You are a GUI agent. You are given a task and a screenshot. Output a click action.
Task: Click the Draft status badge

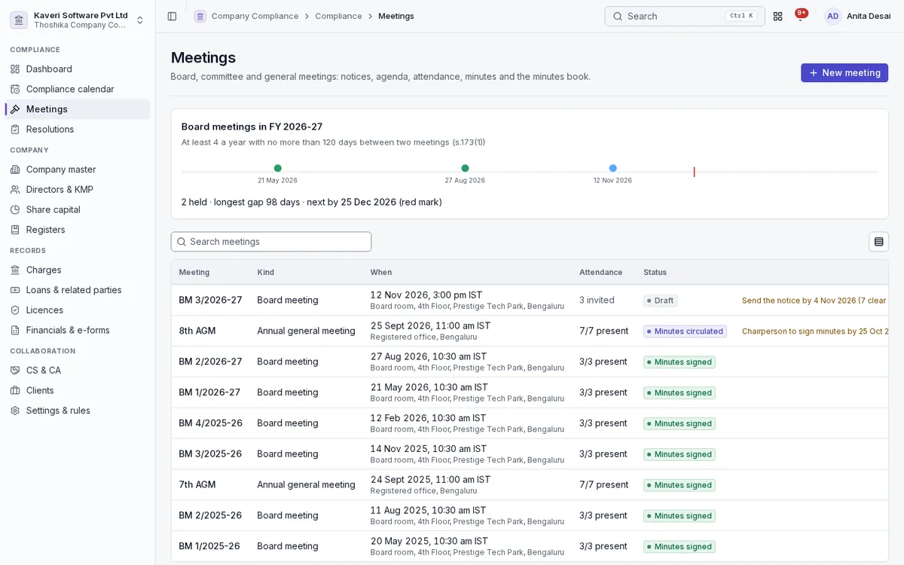661,301
